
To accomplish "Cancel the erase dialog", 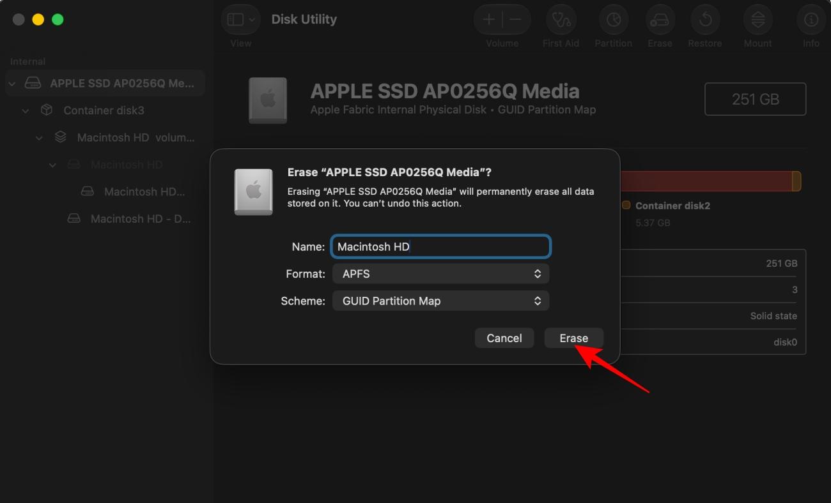I will pos(504,338).
